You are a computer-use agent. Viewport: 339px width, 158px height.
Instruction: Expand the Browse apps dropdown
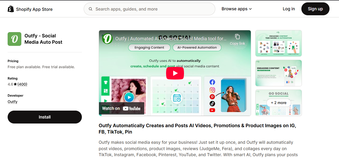(237, 9)
